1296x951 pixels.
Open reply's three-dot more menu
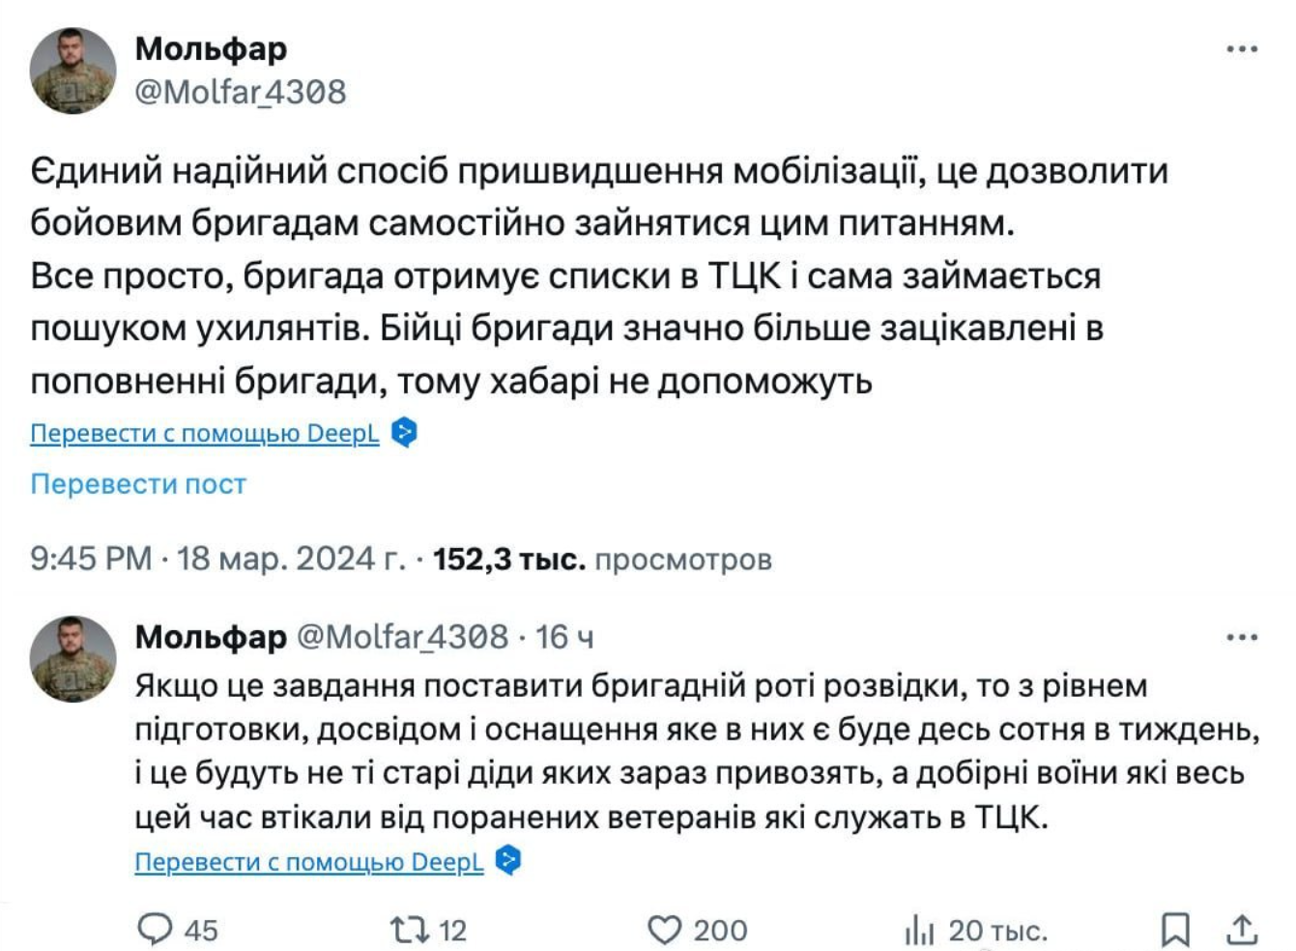tap(1242, 638)
